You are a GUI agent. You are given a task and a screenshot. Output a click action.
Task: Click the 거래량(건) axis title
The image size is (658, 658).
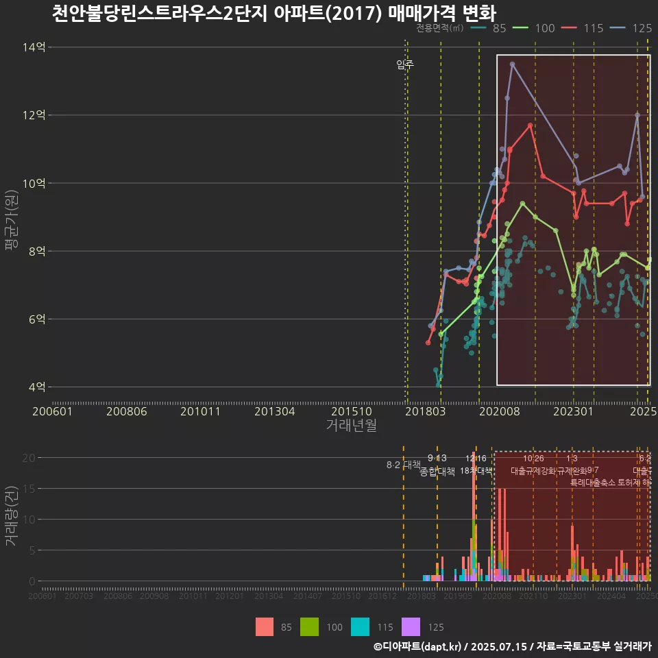[x=11, y=516]
